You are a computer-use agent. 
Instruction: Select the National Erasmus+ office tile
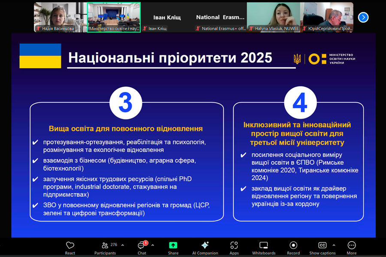pos(220,17)
